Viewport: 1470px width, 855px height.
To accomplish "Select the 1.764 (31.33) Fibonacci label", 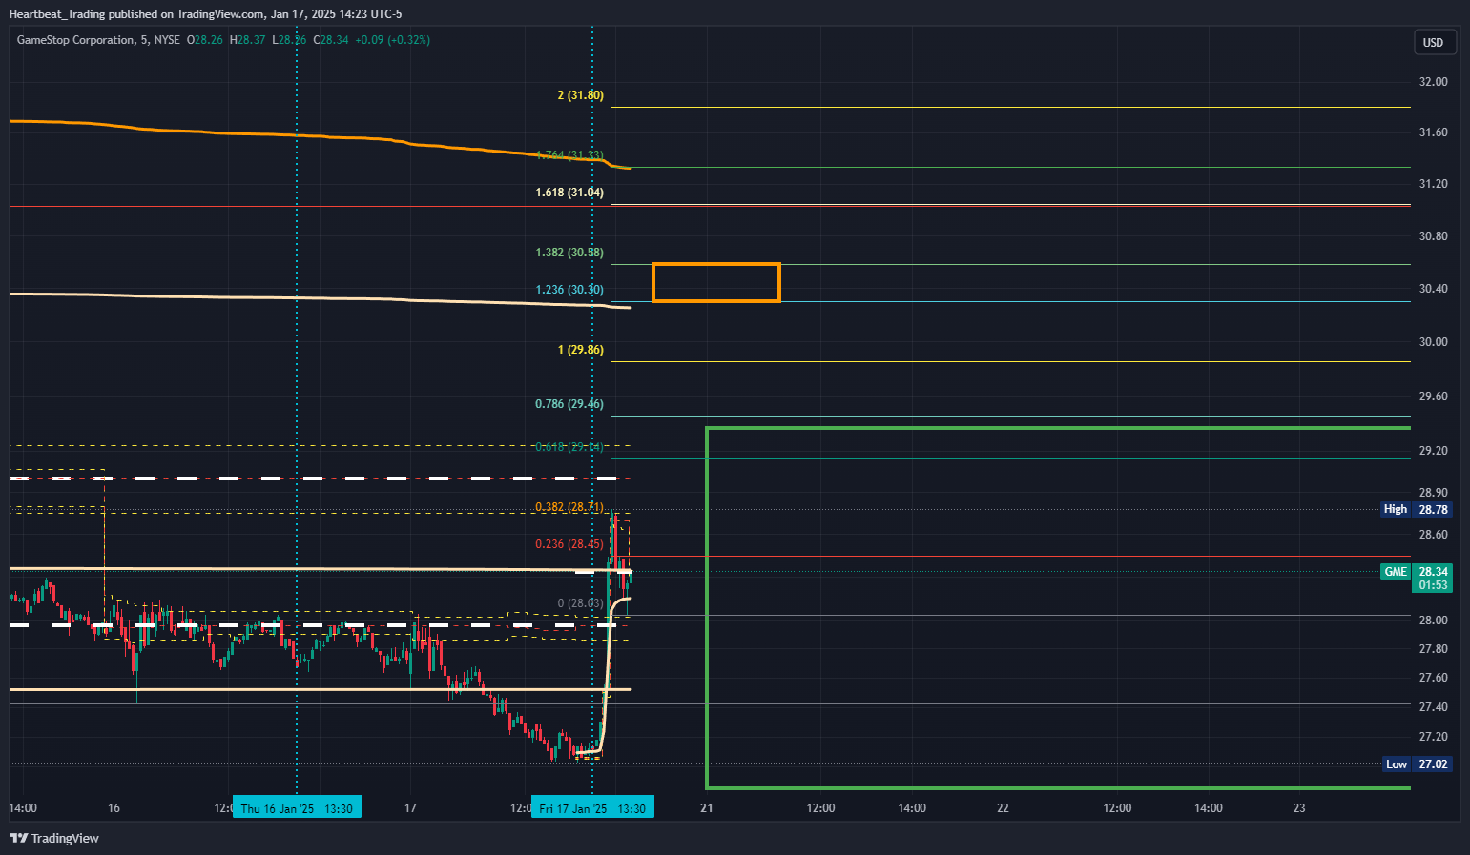I will 569,155.
